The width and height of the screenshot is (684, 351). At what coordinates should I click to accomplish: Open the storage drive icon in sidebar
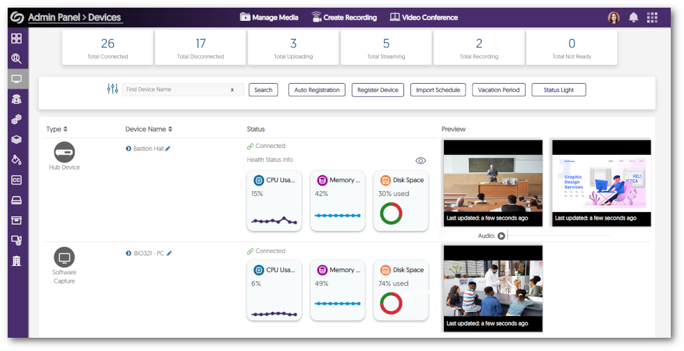coord(17,200)
